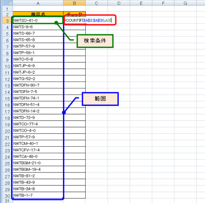Click the チェック header cell in column B

click(75, 14)
